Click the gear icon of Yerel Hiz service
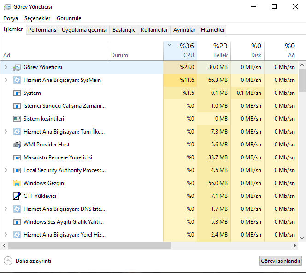306x273 pixels. click(17, 235)
